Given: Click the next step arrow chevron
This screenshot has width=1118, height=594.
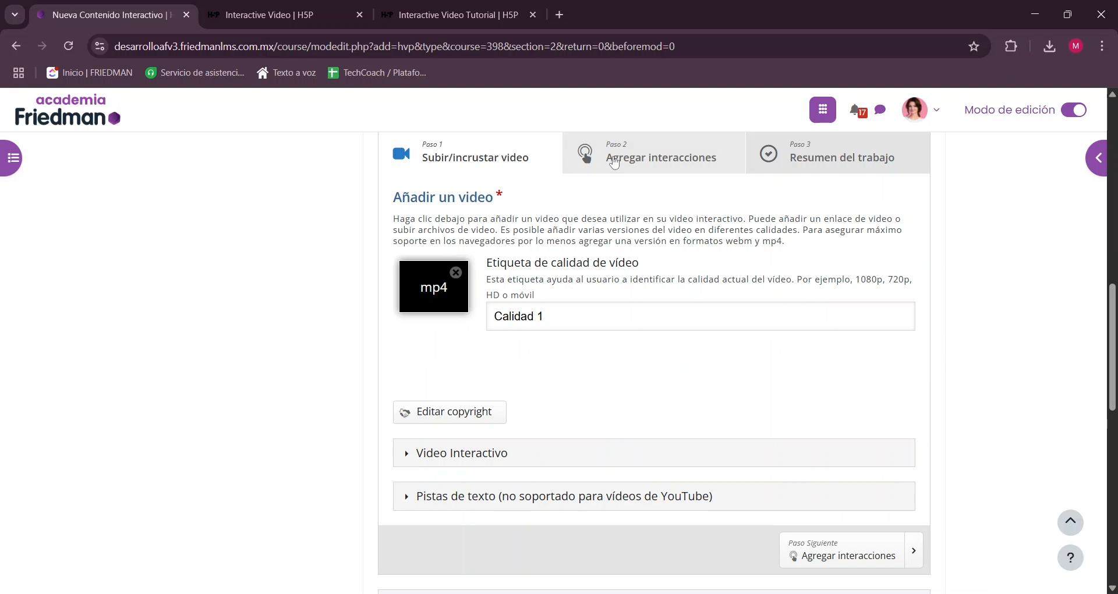Looking at the screenshot, I should point(914,550).
